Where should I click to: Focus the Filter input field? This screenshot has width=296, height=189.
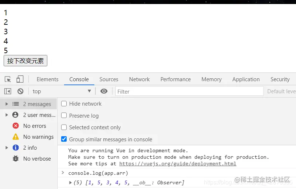point(189,91)
